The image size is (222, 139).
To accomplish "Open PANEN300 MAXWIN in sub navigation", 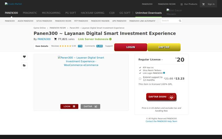I will (x=100, y=21).
